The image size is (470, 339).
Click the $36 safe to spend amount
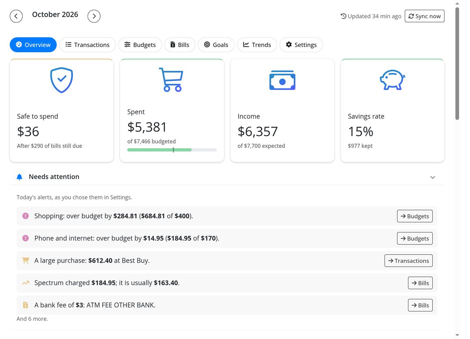(x=28, y=131)
